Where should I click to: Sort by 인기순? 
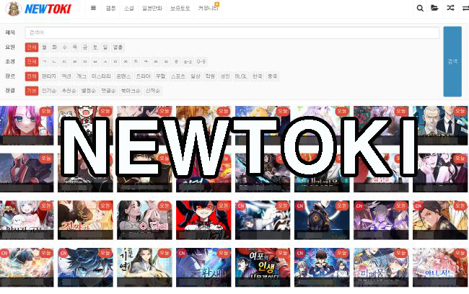(x=49, y=91)
